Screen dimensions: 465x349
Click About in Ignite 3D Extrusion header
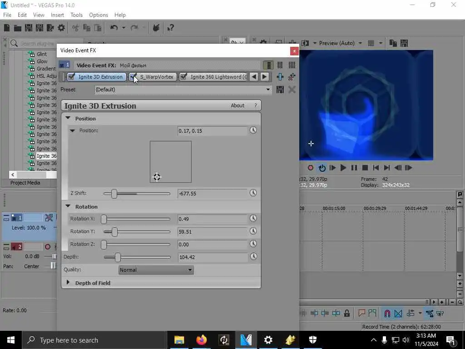237,105
